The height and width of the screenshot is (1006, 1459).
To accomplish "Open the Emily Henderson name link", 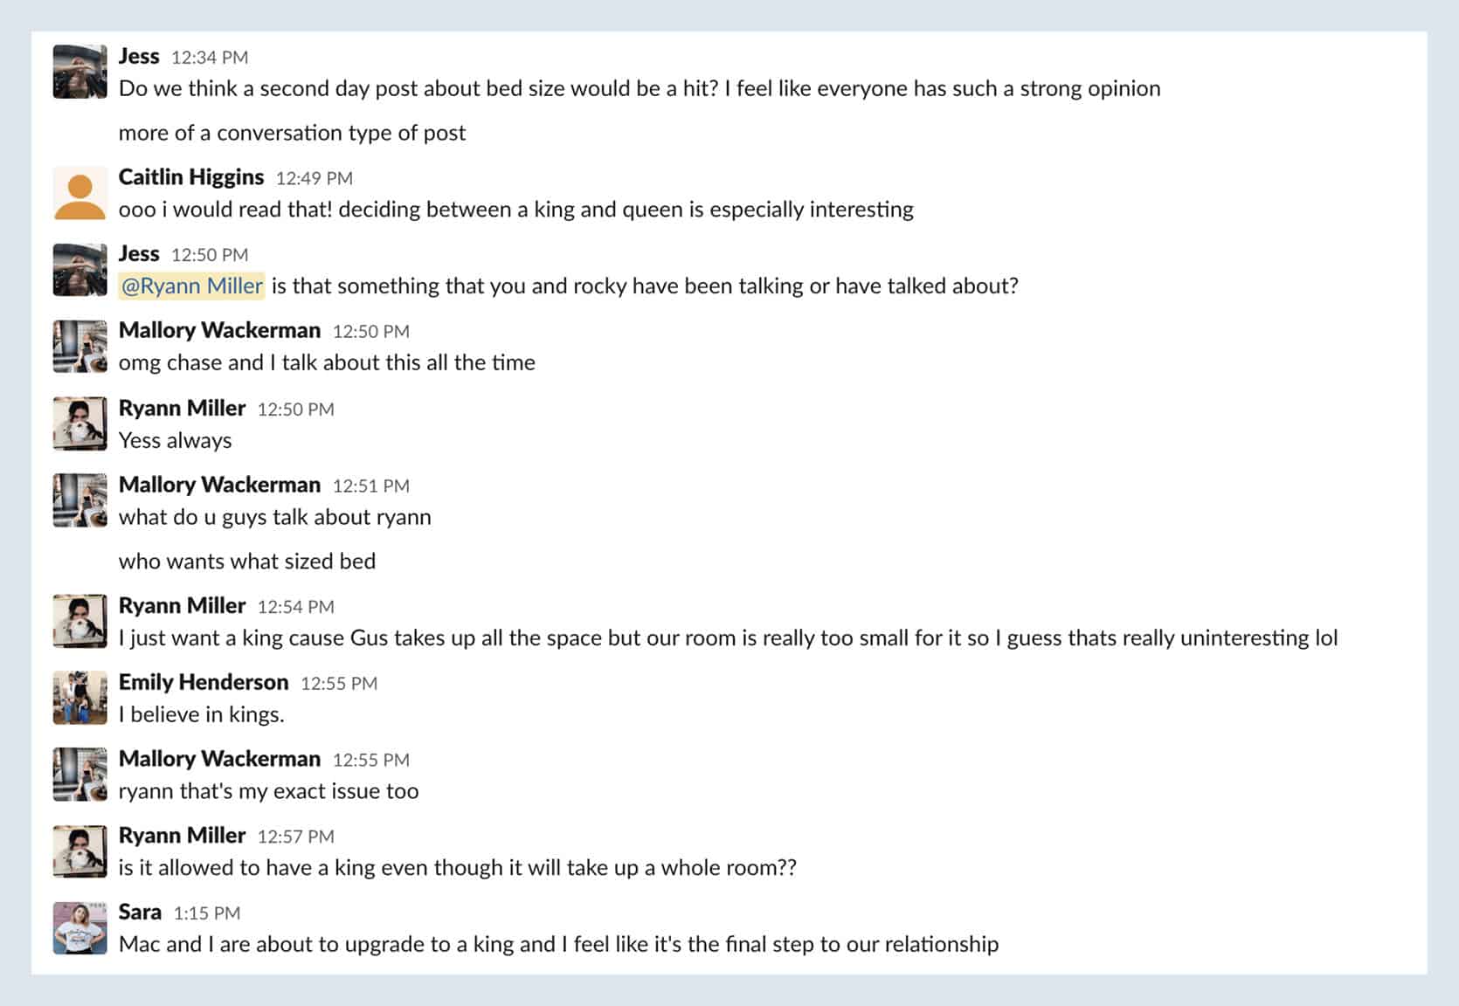I will (x=203, y=682).
